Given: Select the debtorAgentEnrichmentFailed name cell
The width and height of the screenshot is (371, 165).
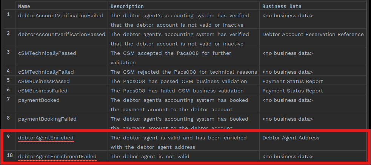Looking at the screenshot, I should click(x=57, y=156).
